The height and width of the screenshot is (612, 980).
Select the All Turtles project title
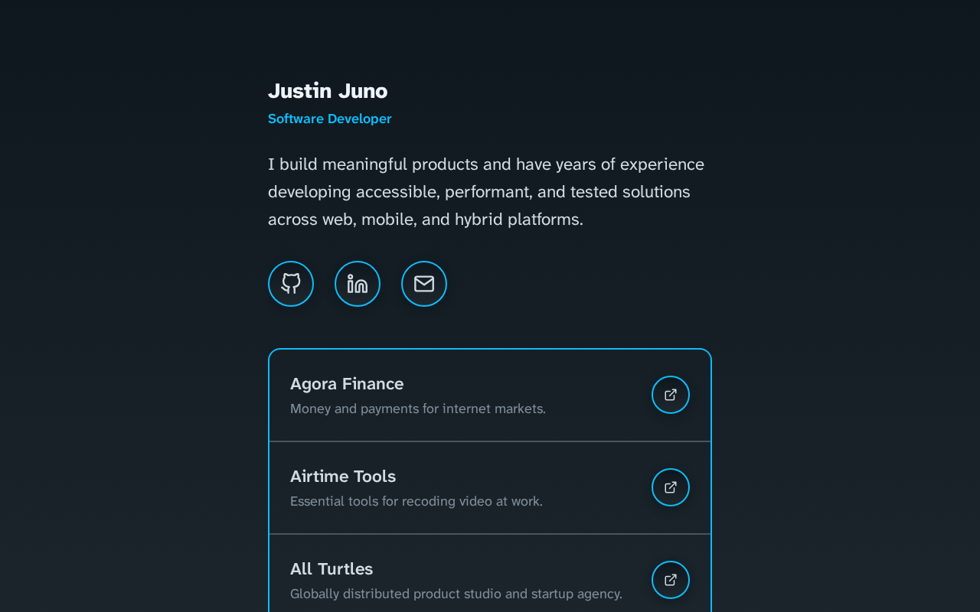click(332, 569)
